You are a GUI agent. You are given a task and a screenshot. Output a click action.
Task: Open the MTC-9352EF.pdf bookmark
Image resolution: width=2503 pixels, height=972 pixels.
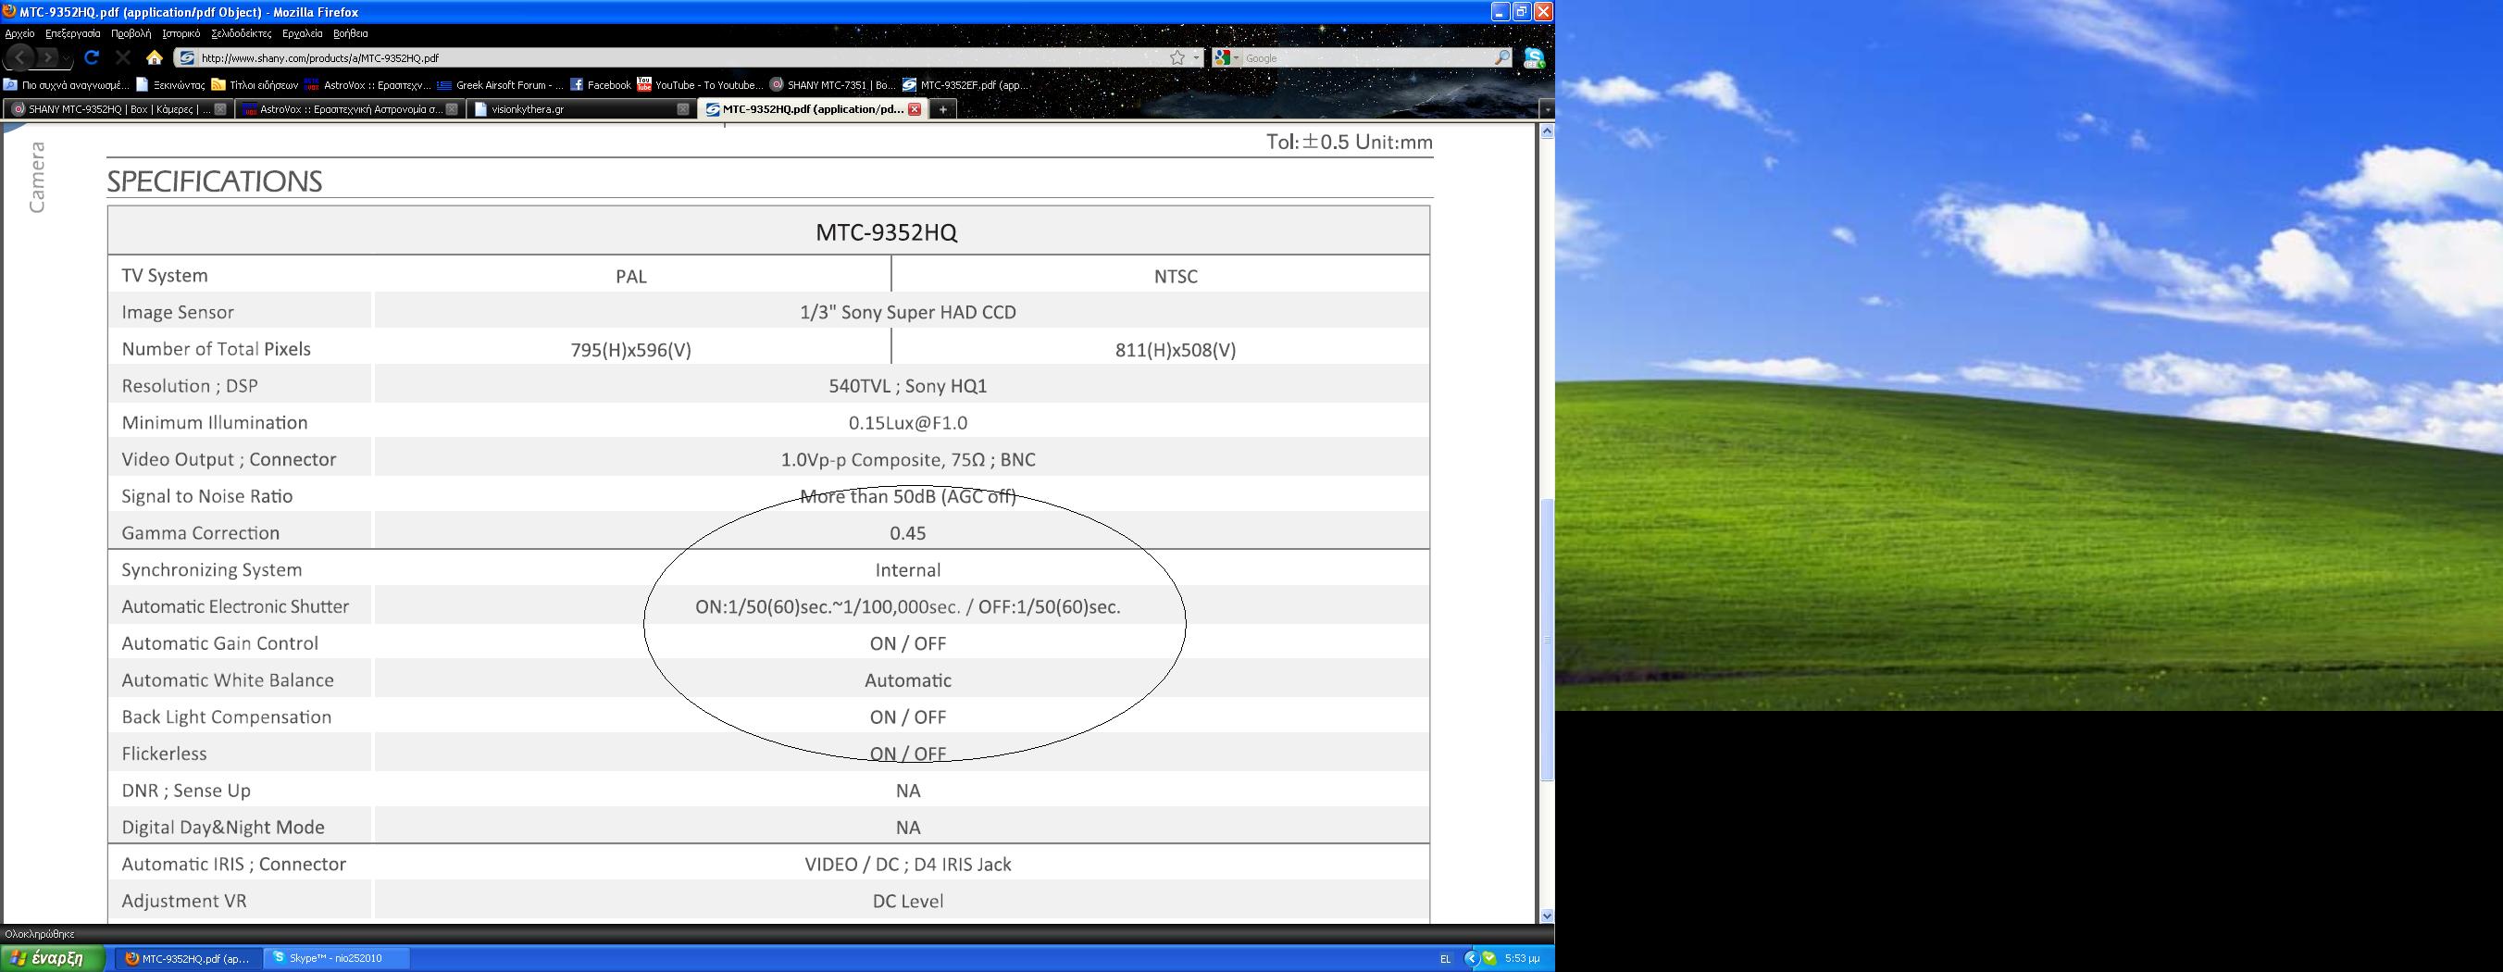tap(965, 84)
